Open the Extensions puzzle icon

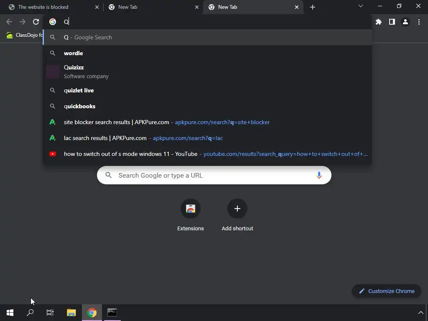click(379, 22)
